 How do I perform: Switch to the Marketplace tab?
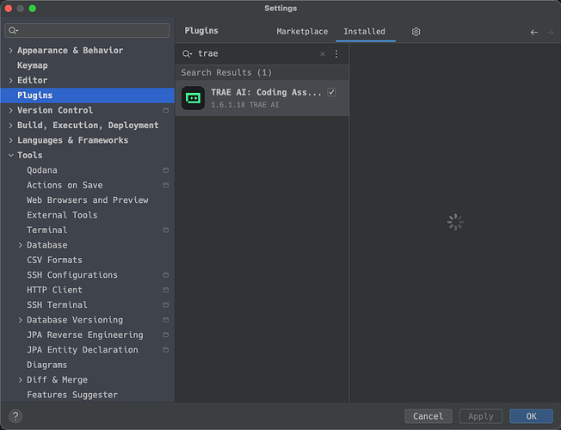[302, 32]
